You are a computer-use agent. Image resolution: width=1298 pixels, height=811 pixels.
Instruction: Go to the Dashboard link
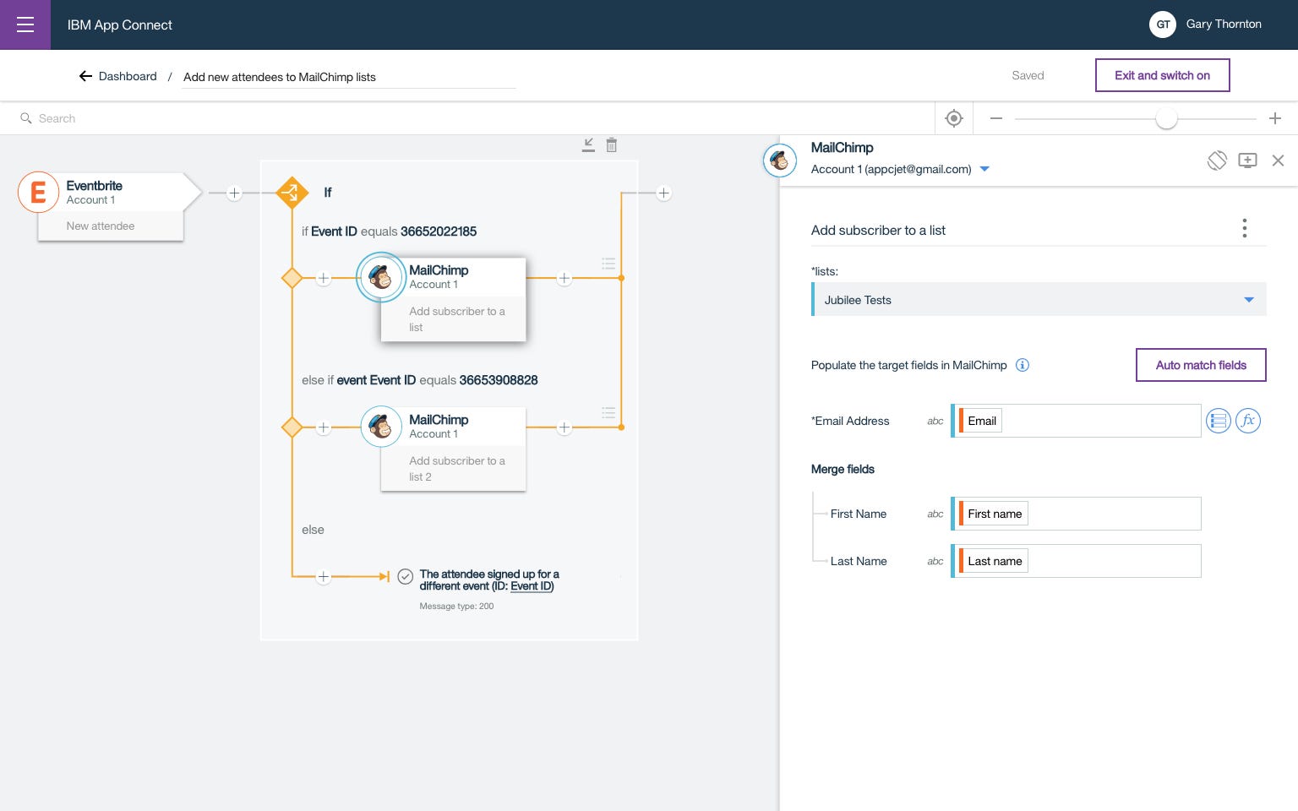[128, 76]
